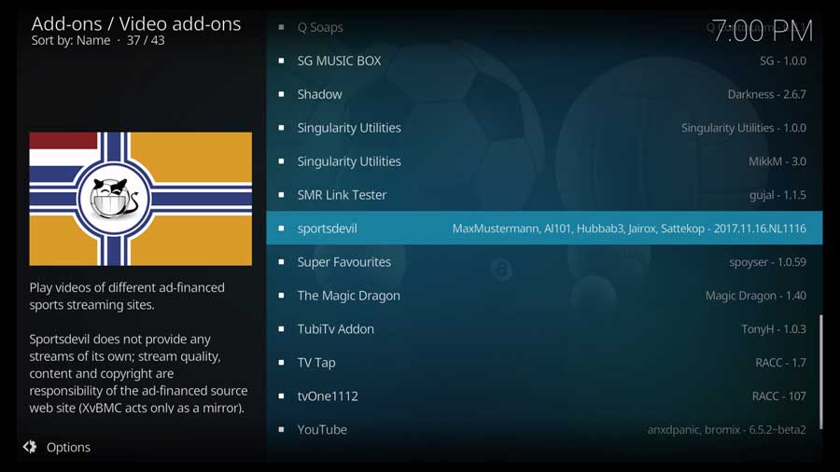Choose Singularity Utilities by MikkM version 3.0
This screenshot has width=840, height=472.
click(x=349, y=161)
